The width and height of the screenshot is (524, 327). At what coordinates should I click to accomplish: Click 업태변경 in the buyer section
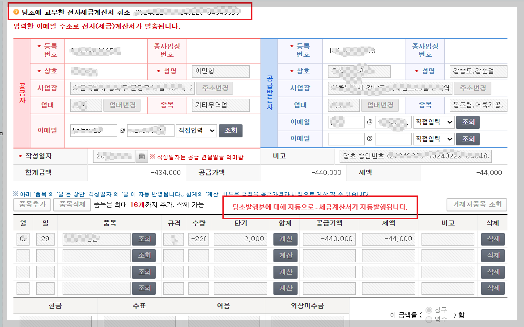[381, 105]
